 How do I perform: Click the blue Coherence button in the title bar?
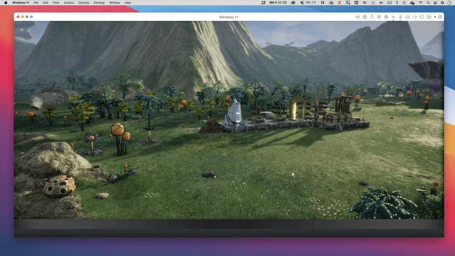tap(31, 17)
